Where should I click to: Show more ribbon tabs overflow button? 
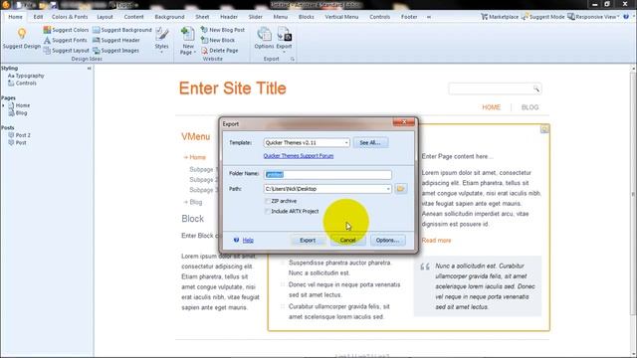pos(429,17)
